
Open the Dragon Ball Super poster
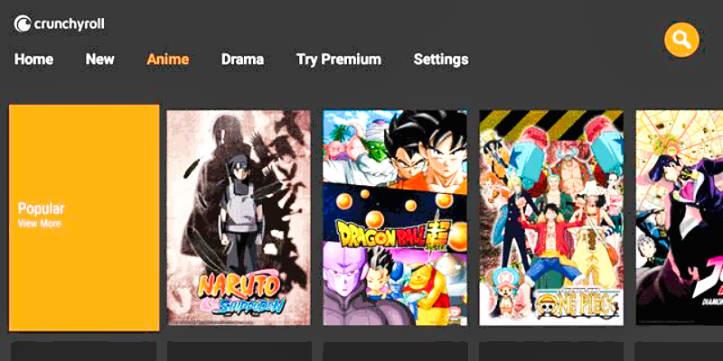tap(395, 218)
